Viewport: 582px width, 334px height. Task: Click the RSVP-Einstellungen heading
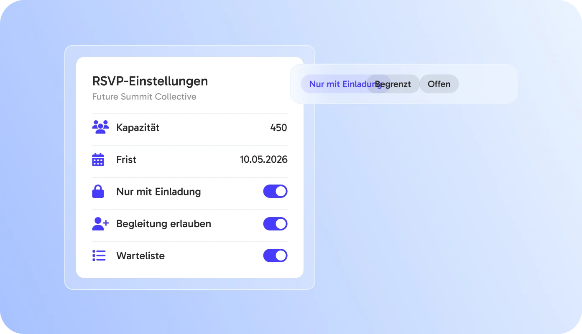(150, 81)
